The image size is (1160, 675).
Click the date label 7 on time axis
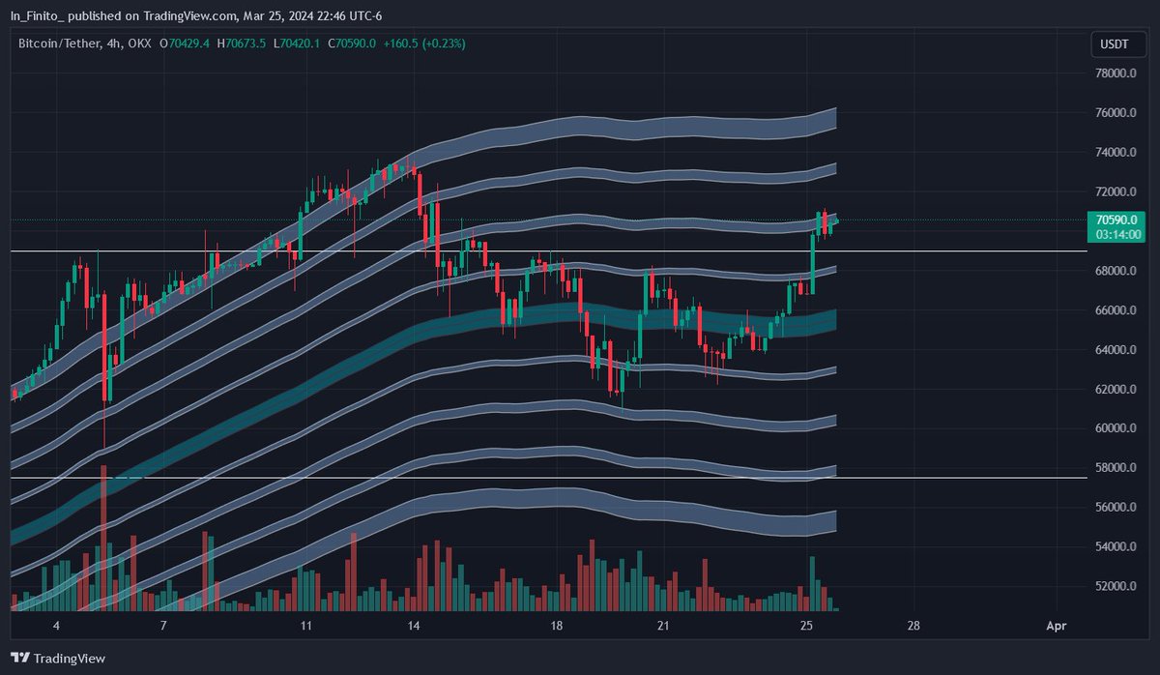[x=163, y=626]
